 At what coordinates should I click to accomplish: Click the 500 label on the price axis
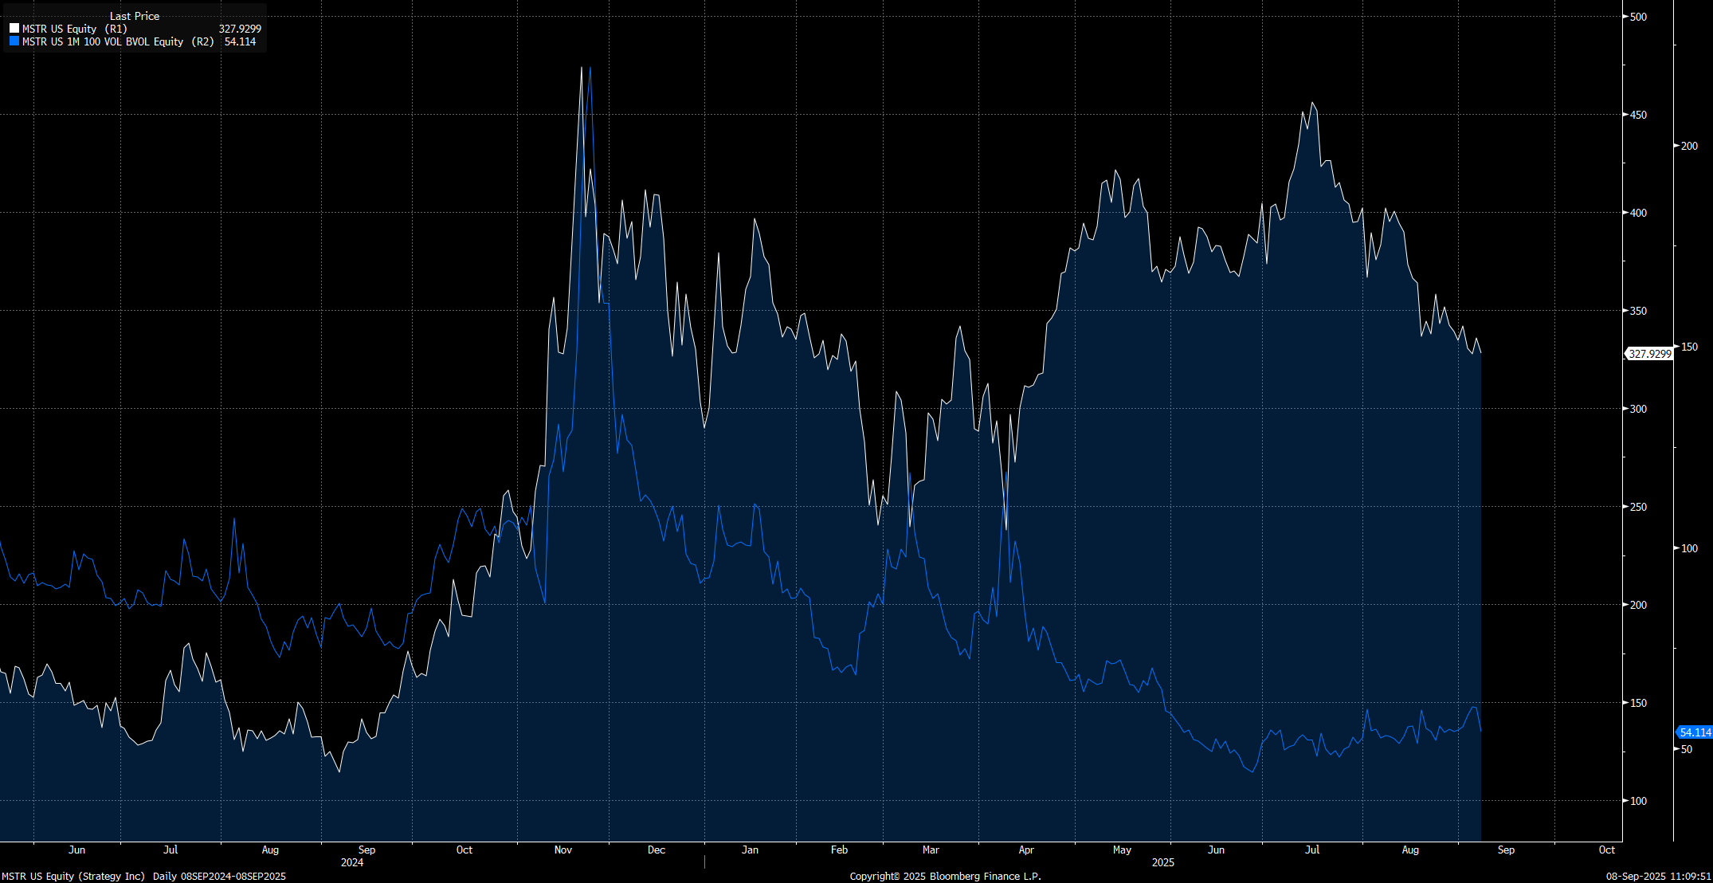(1638, 17)
